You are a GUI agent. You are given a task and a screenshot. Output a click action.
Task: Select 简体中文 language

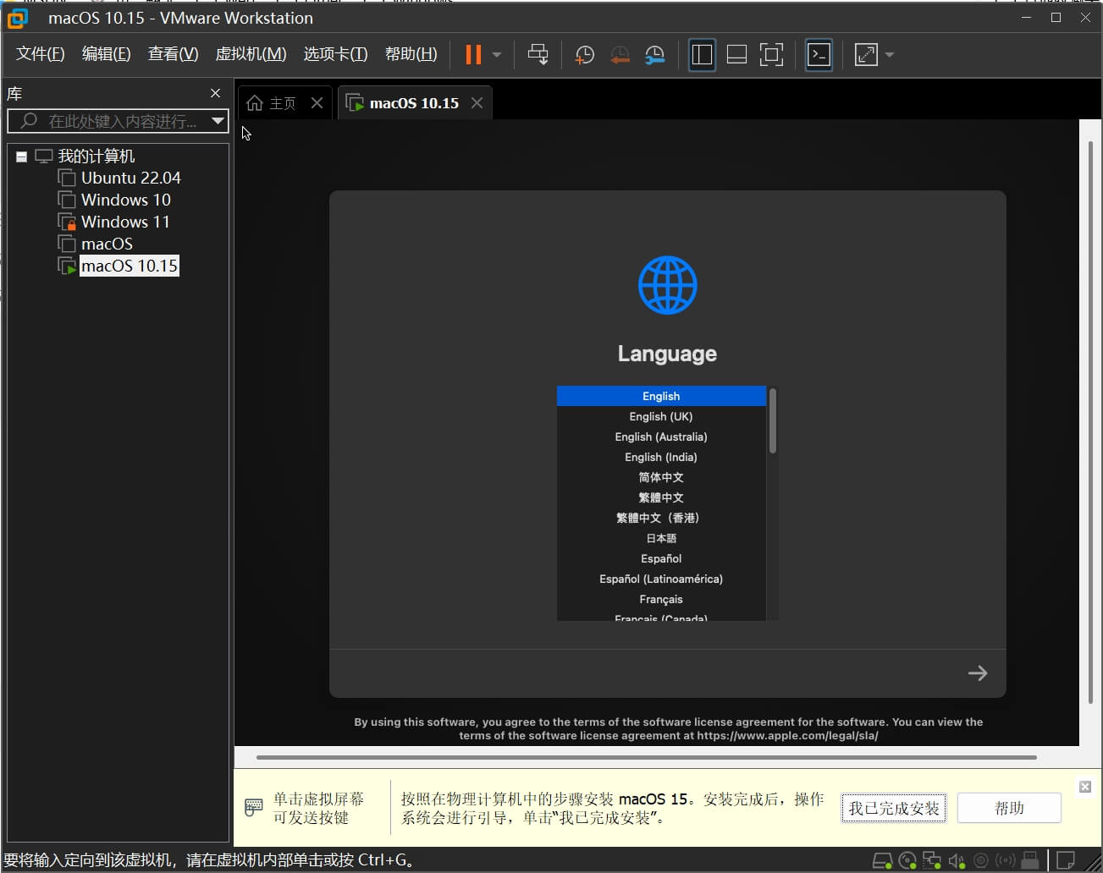pos(661,477)
